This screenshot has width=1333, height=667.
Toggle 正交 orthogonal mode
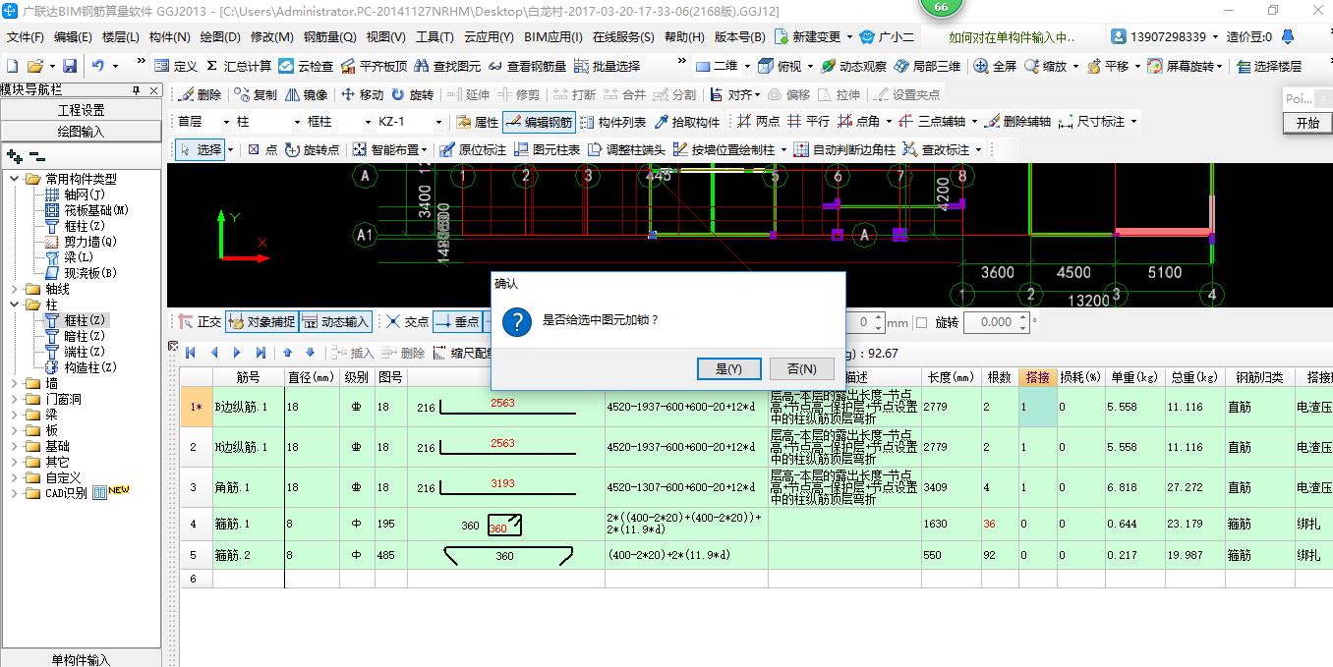[x=200, y=321]
